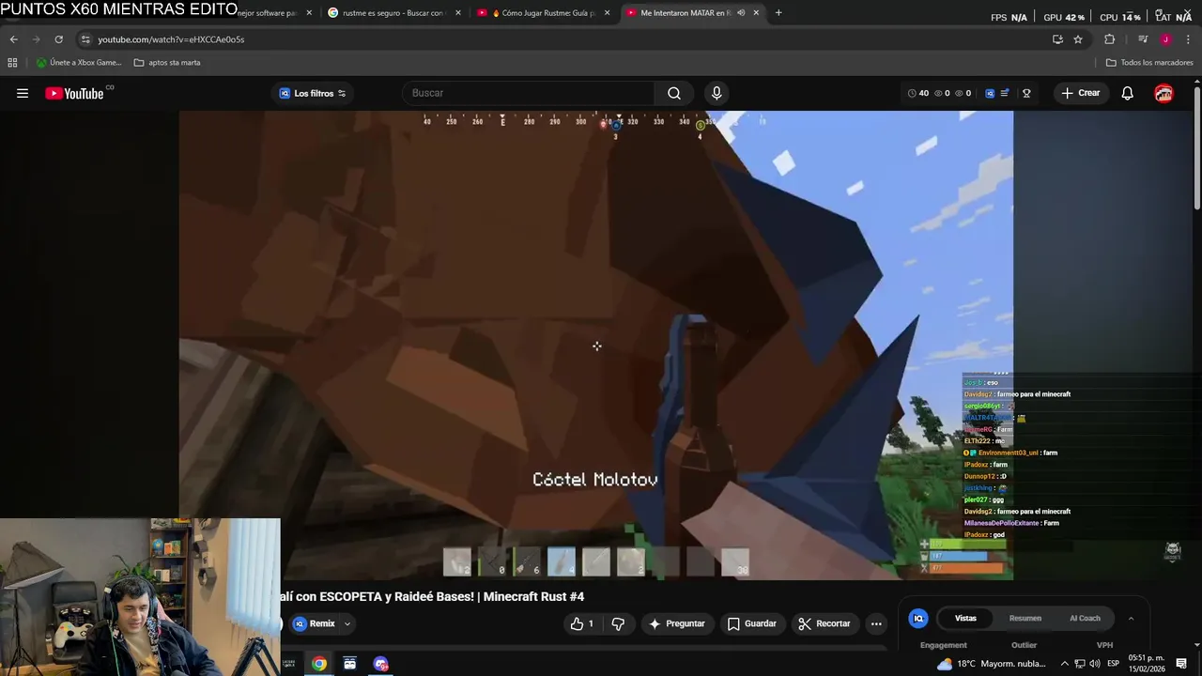Click the Engagement label in side panel
This screenshot has width=1202, height=676.
(x=943, y=645)
